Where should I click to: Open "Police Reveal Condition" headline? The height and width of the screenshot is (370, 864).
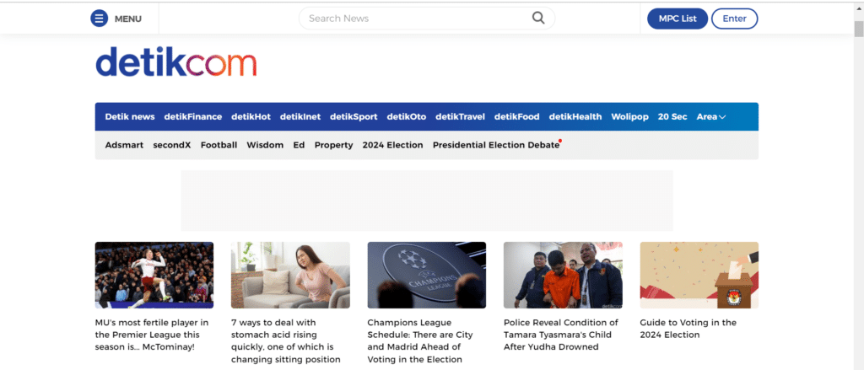[x=561, y=335]
